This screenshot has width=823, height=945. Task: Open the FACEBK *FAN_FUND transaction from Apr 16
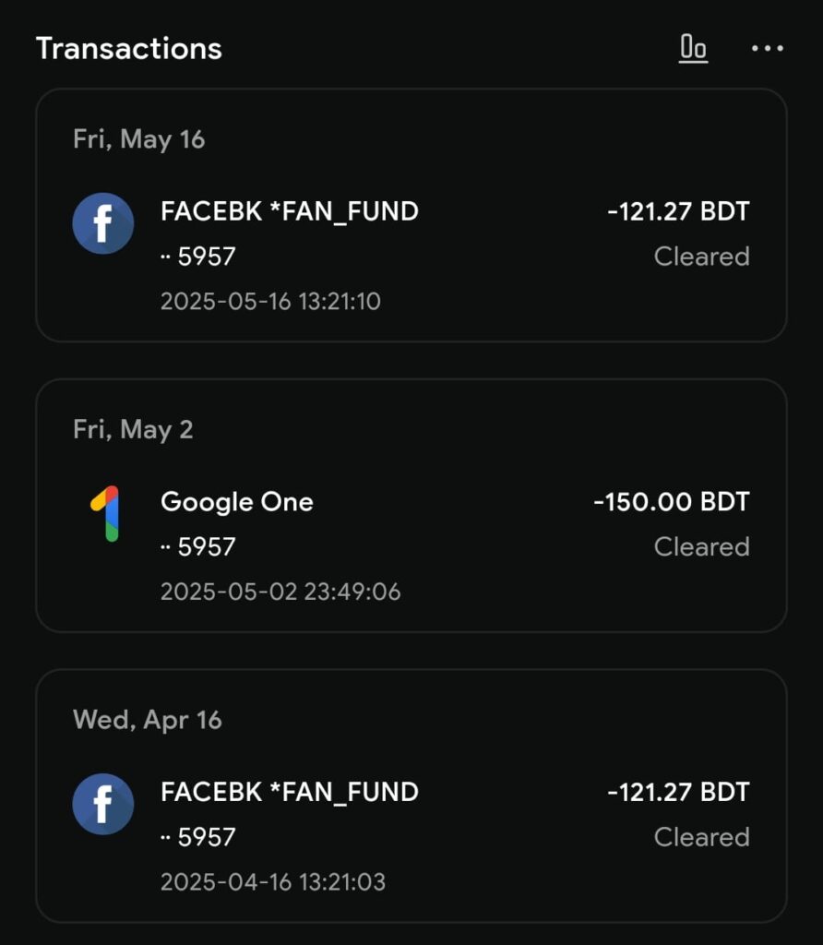tap(411, 836)
